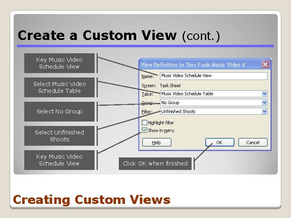The image size is (291, 218).
Task: Click the Help button
Action: pos(157,143)
